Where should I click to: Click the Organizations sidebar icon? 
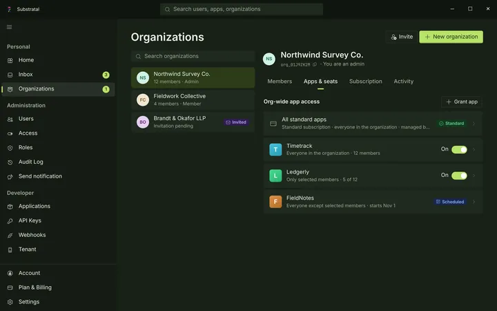click(x=10, y=89)
